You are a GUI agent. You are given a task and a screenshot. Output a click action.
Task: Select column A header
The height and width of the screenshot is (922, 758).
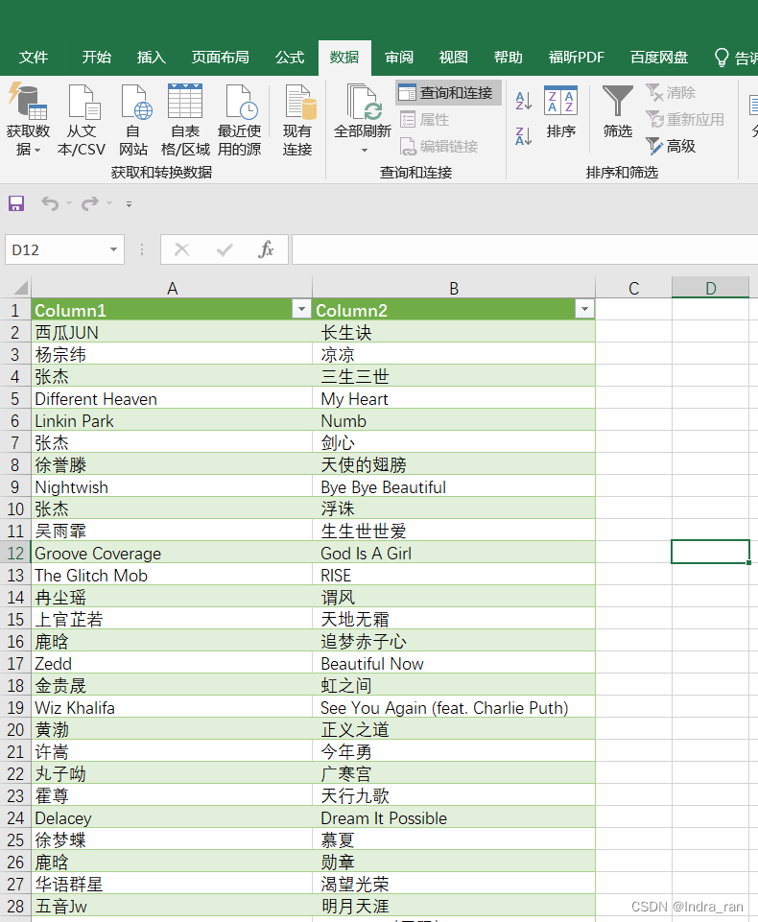click(172, 288)
